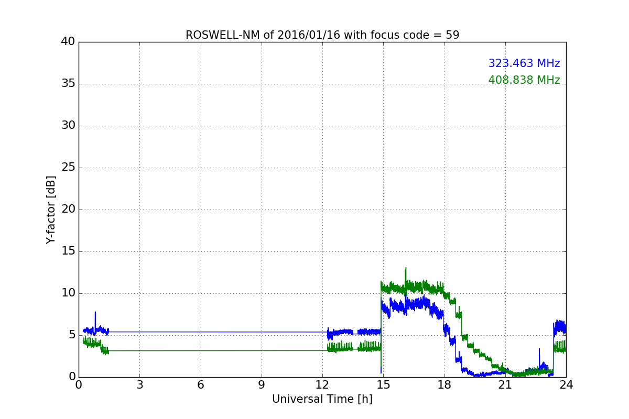Click the x-axis tick label 9
The height and width of the screenshot is (419, 629).
(x=262, y=385)
